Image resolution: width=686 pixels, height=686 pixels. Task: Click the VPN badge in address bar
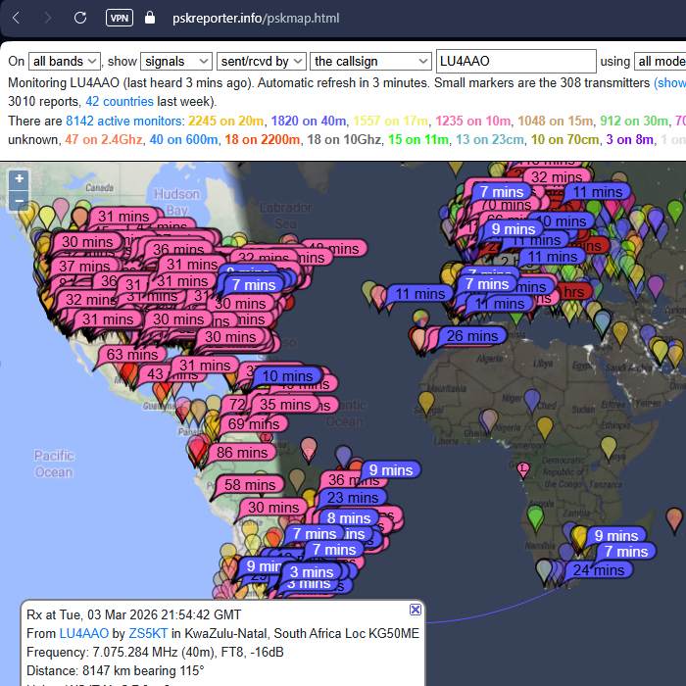(119, 18)
